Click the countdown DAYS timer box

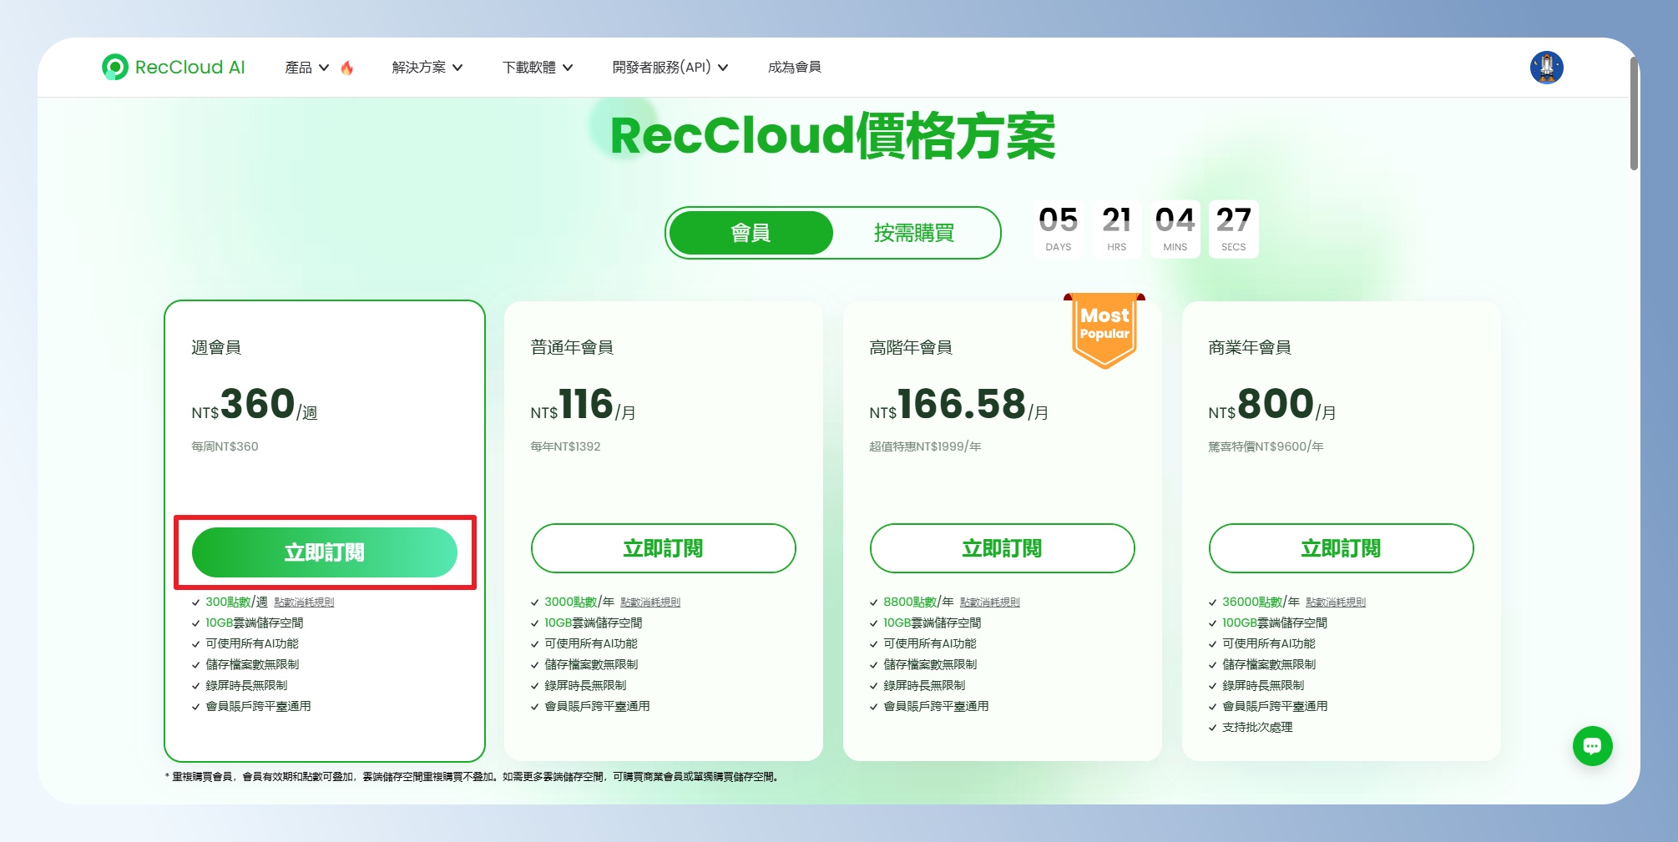point(1058,229)
